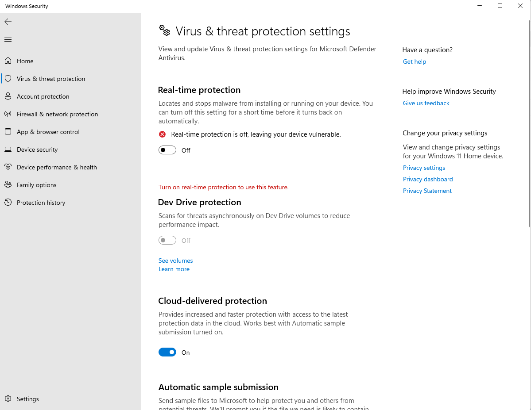Click Give us feedback link

coord(426,103)
